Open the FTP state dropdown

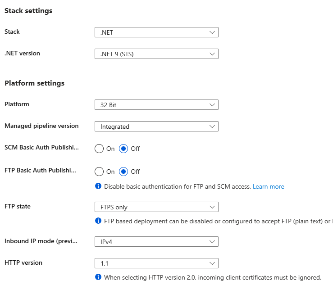156,207
